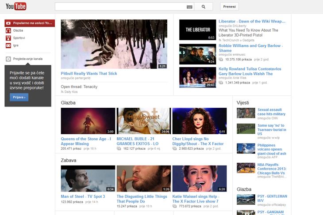323x215 pixels.
Task: Click the Glazba section heading
Action: click(68, 103)
